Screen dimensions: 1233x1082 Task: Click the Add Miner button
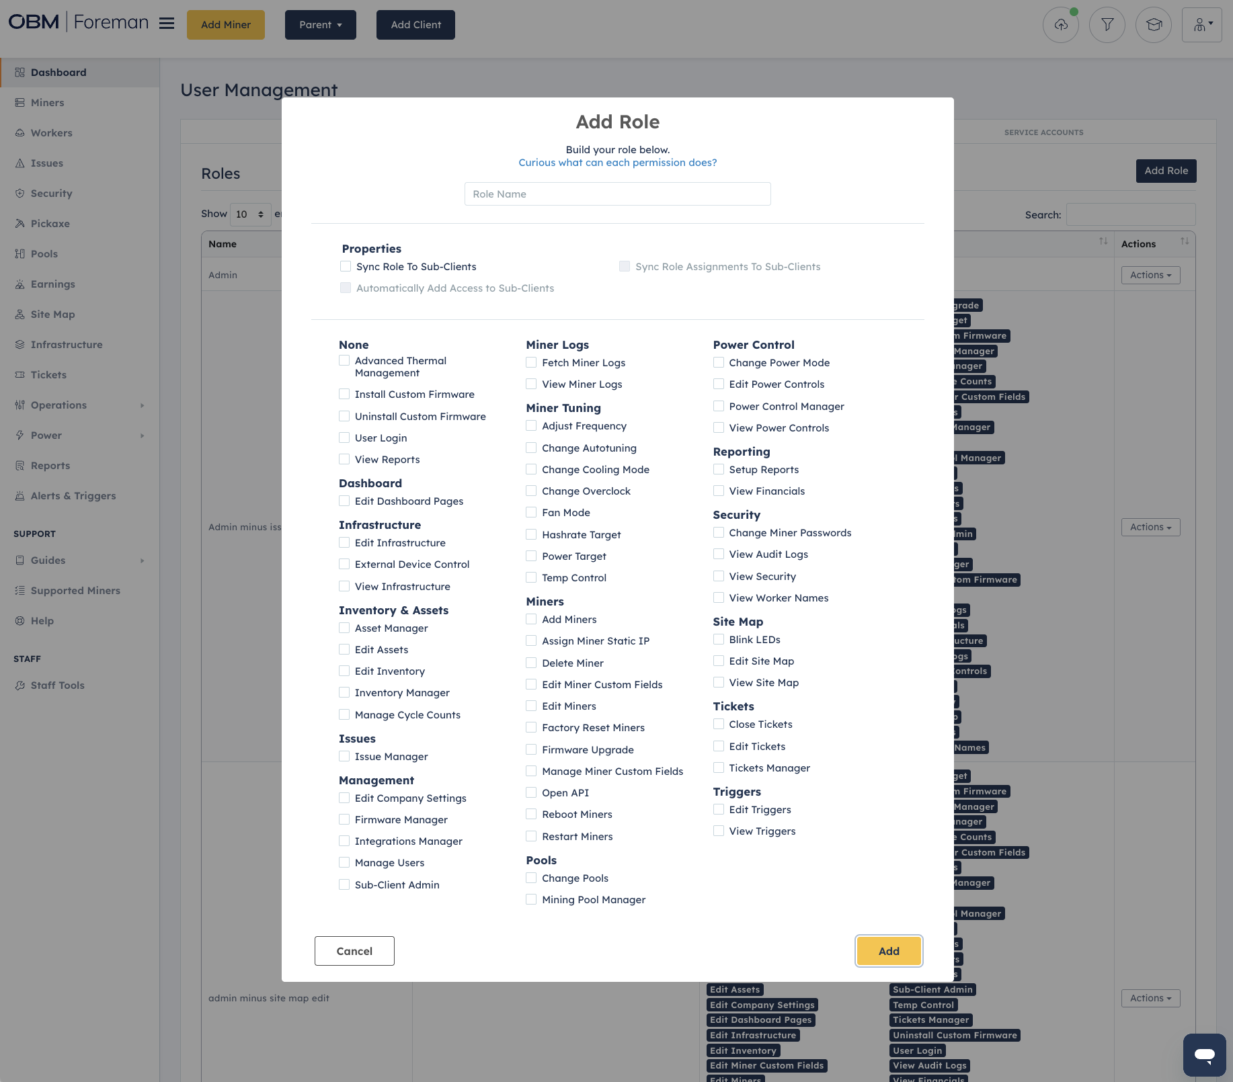226,25
